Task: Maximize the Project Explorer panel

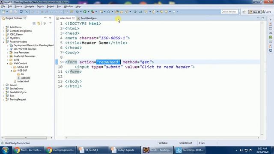Action: click(50, 18)
